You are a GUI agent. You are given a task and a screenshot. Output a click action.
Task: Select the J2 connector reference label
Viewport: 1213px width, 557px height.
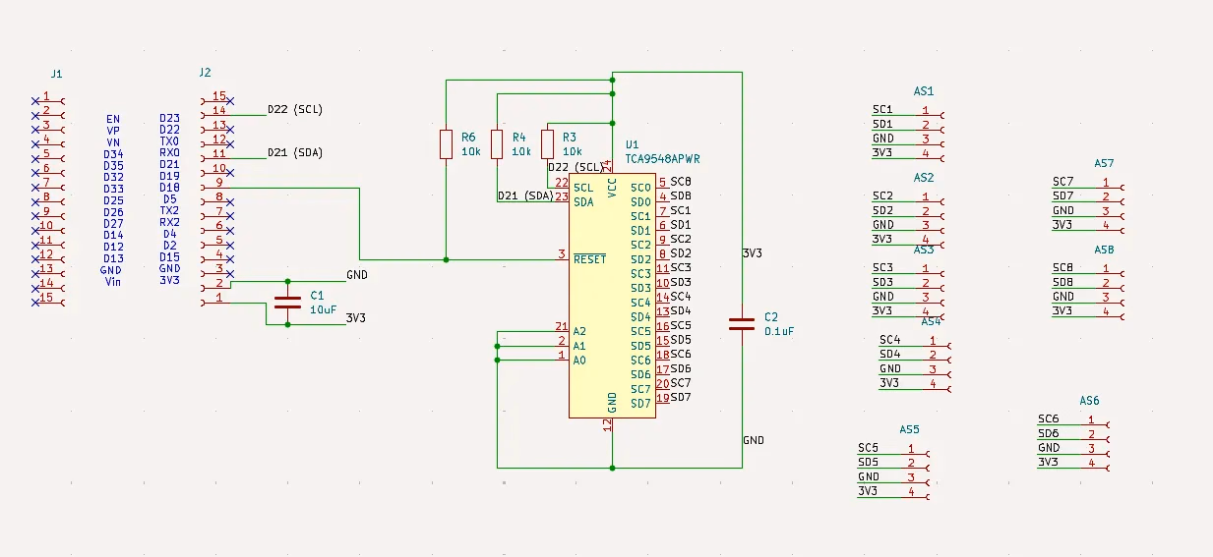coord(205,73)
